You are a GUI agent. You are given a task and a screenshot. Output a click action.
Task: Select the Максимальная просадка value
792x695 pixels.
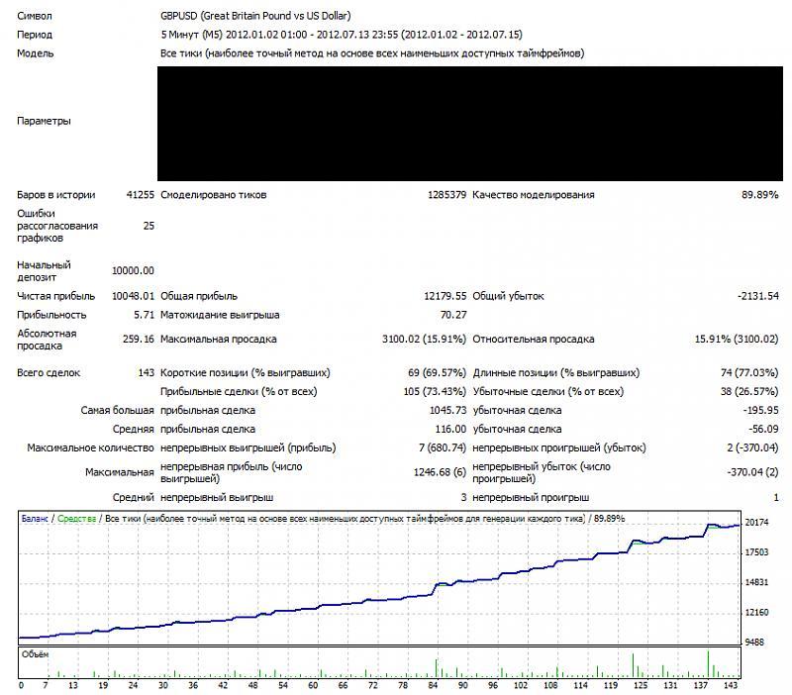424,339
